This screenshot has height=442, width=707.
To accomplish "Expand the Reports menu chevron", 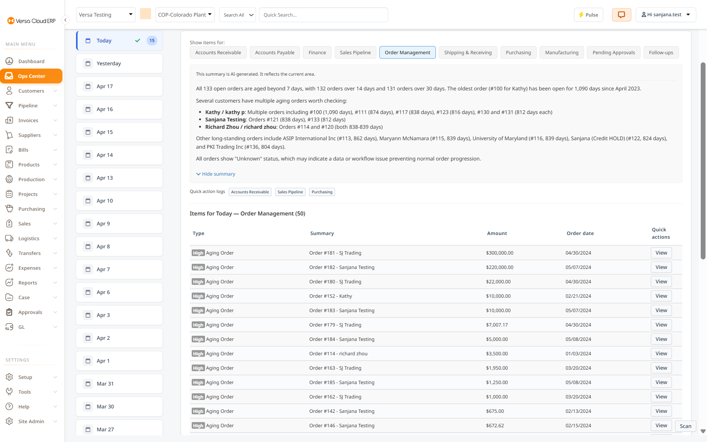I will (x=55, y=283).
